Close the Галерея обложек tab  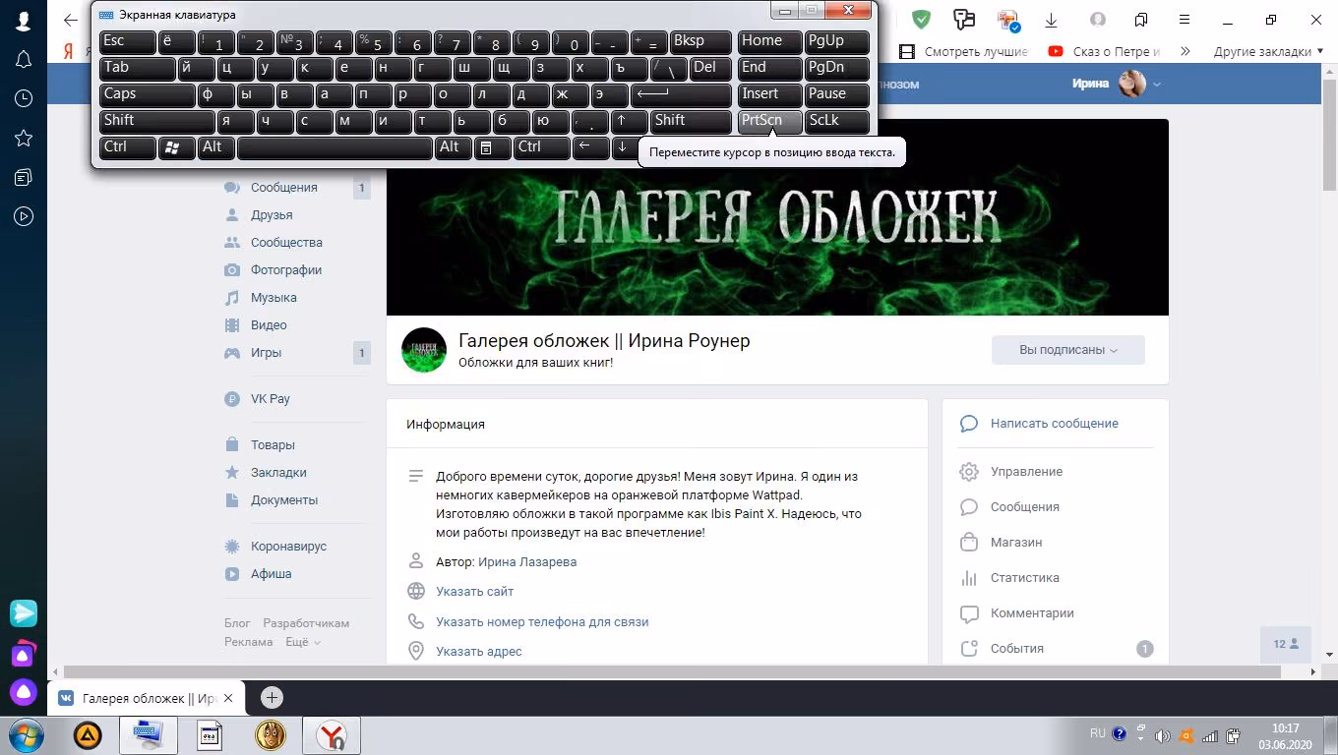click(228, 698)
